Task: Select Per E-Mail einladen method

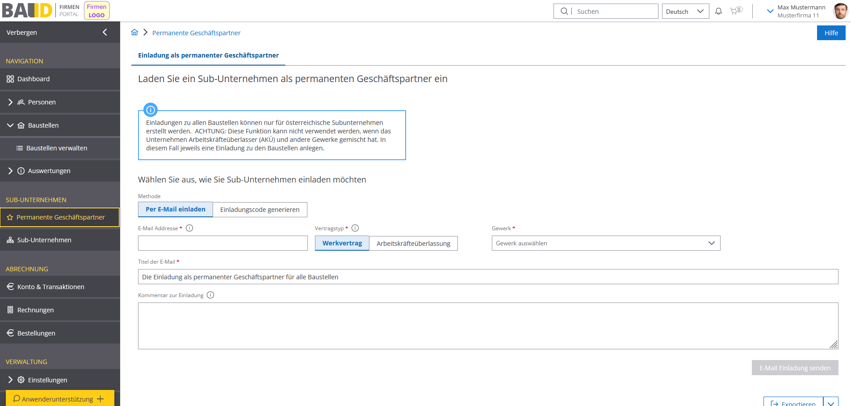Action: coord(176,209)
